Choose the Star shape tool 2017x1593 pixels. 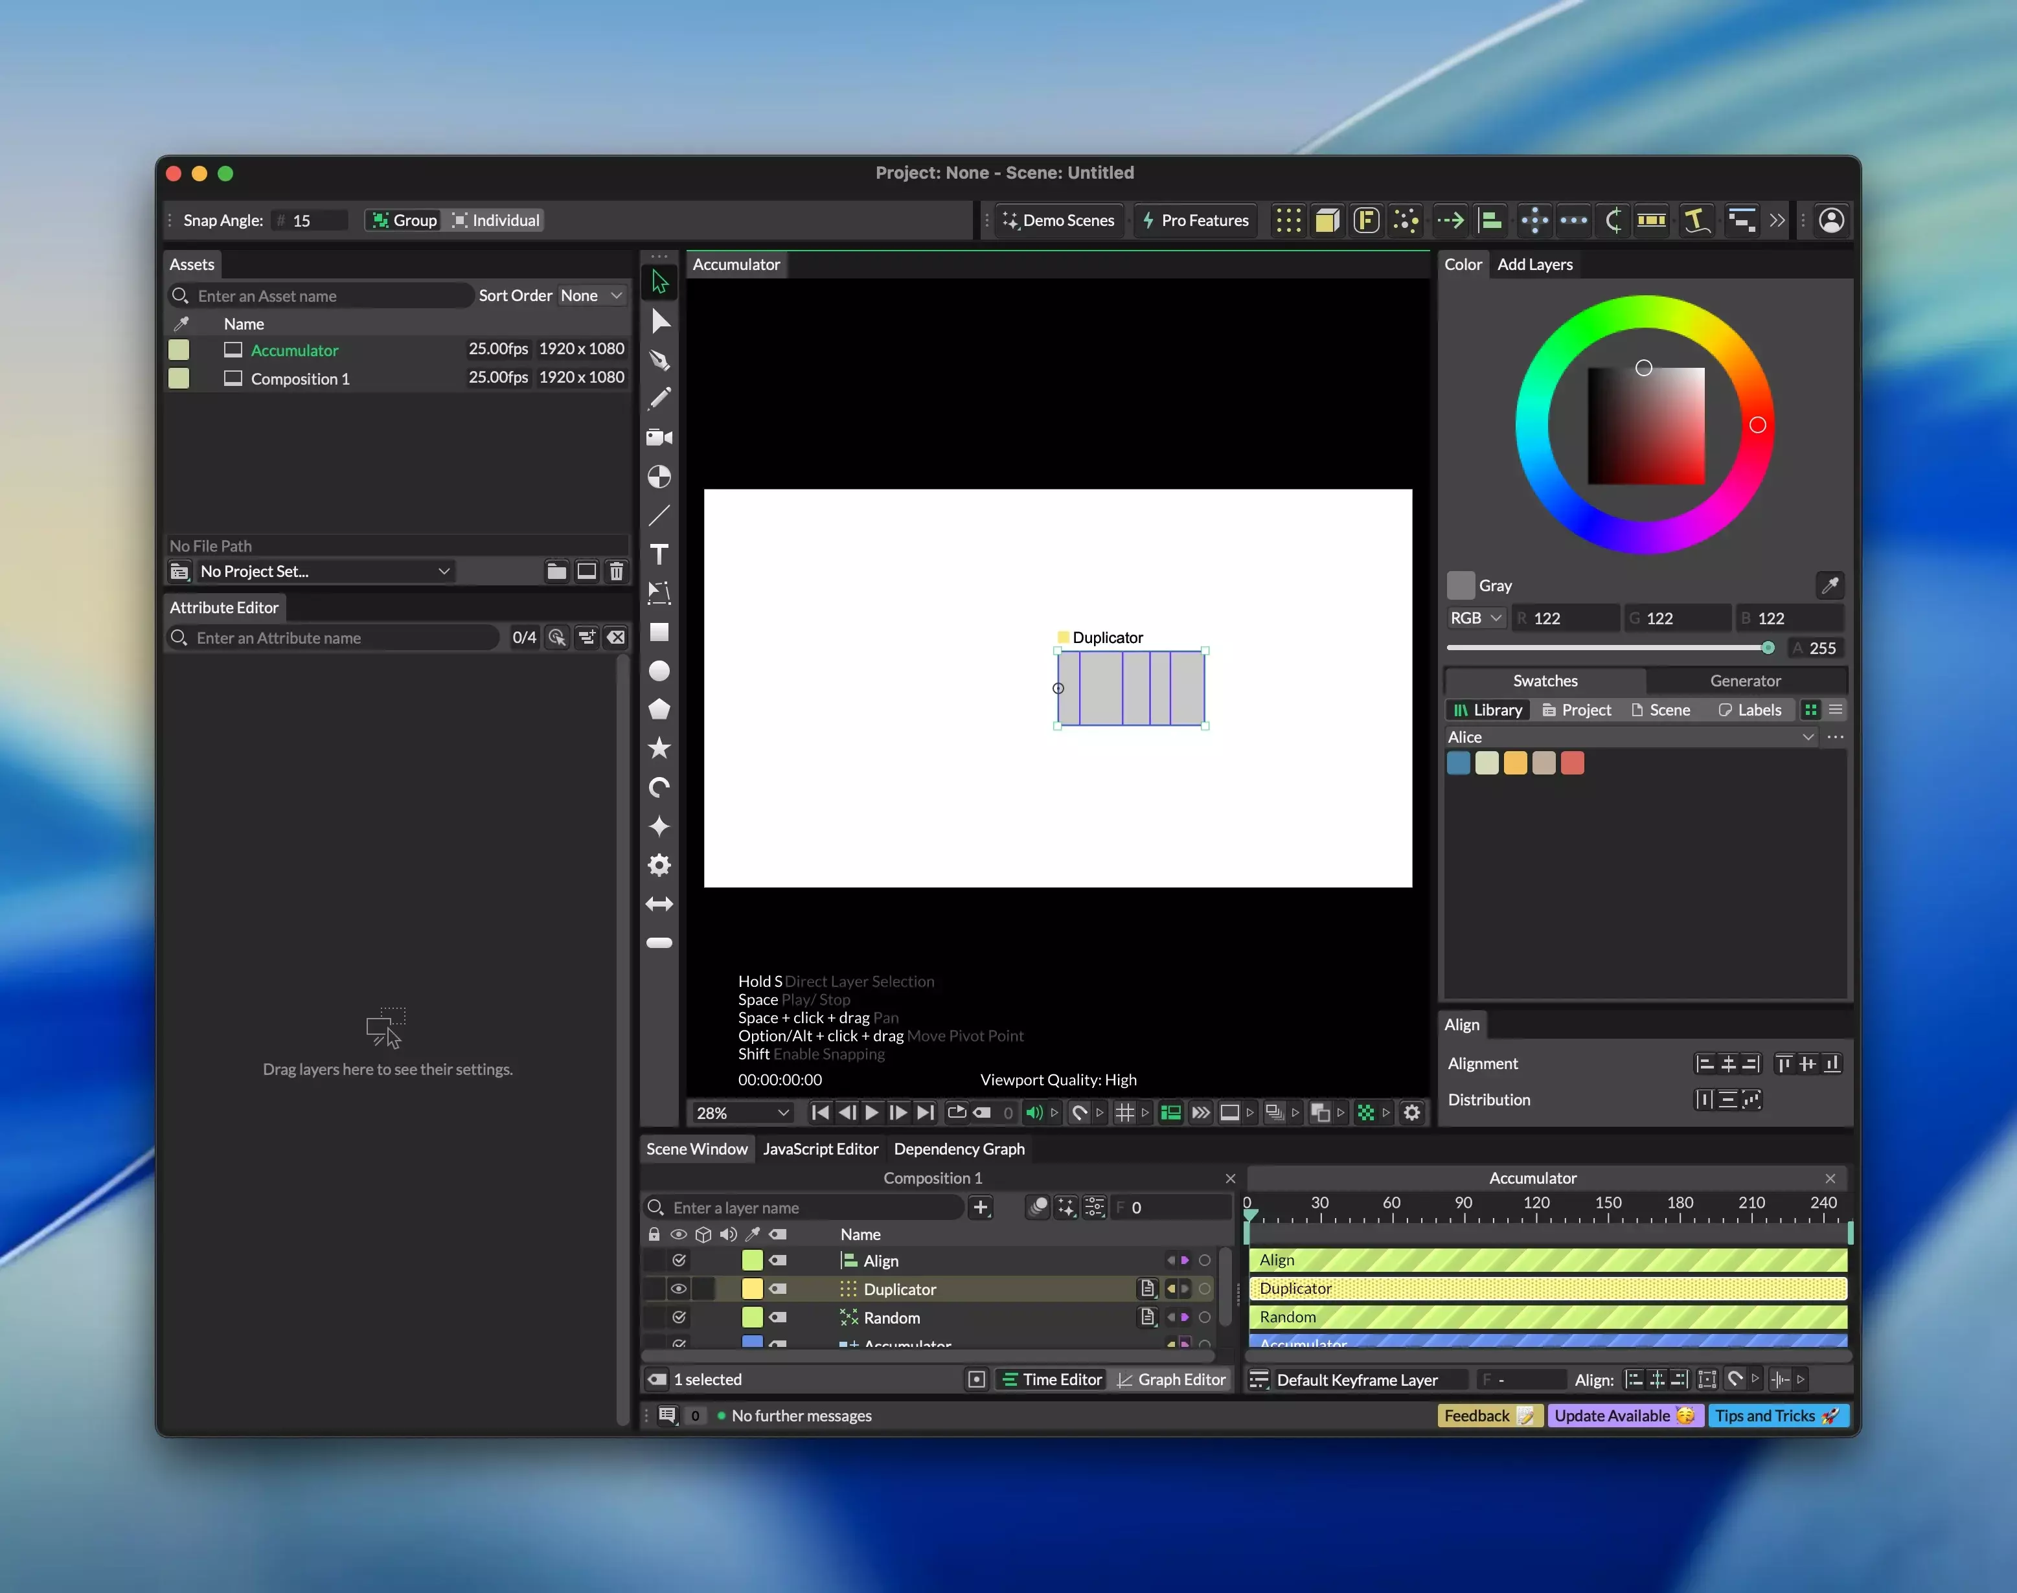659,748
